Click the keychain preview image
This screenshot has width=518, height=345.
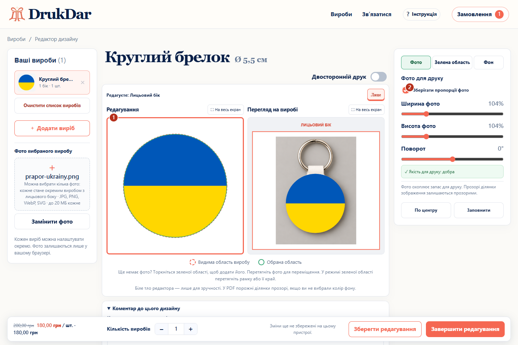[316, 190]
